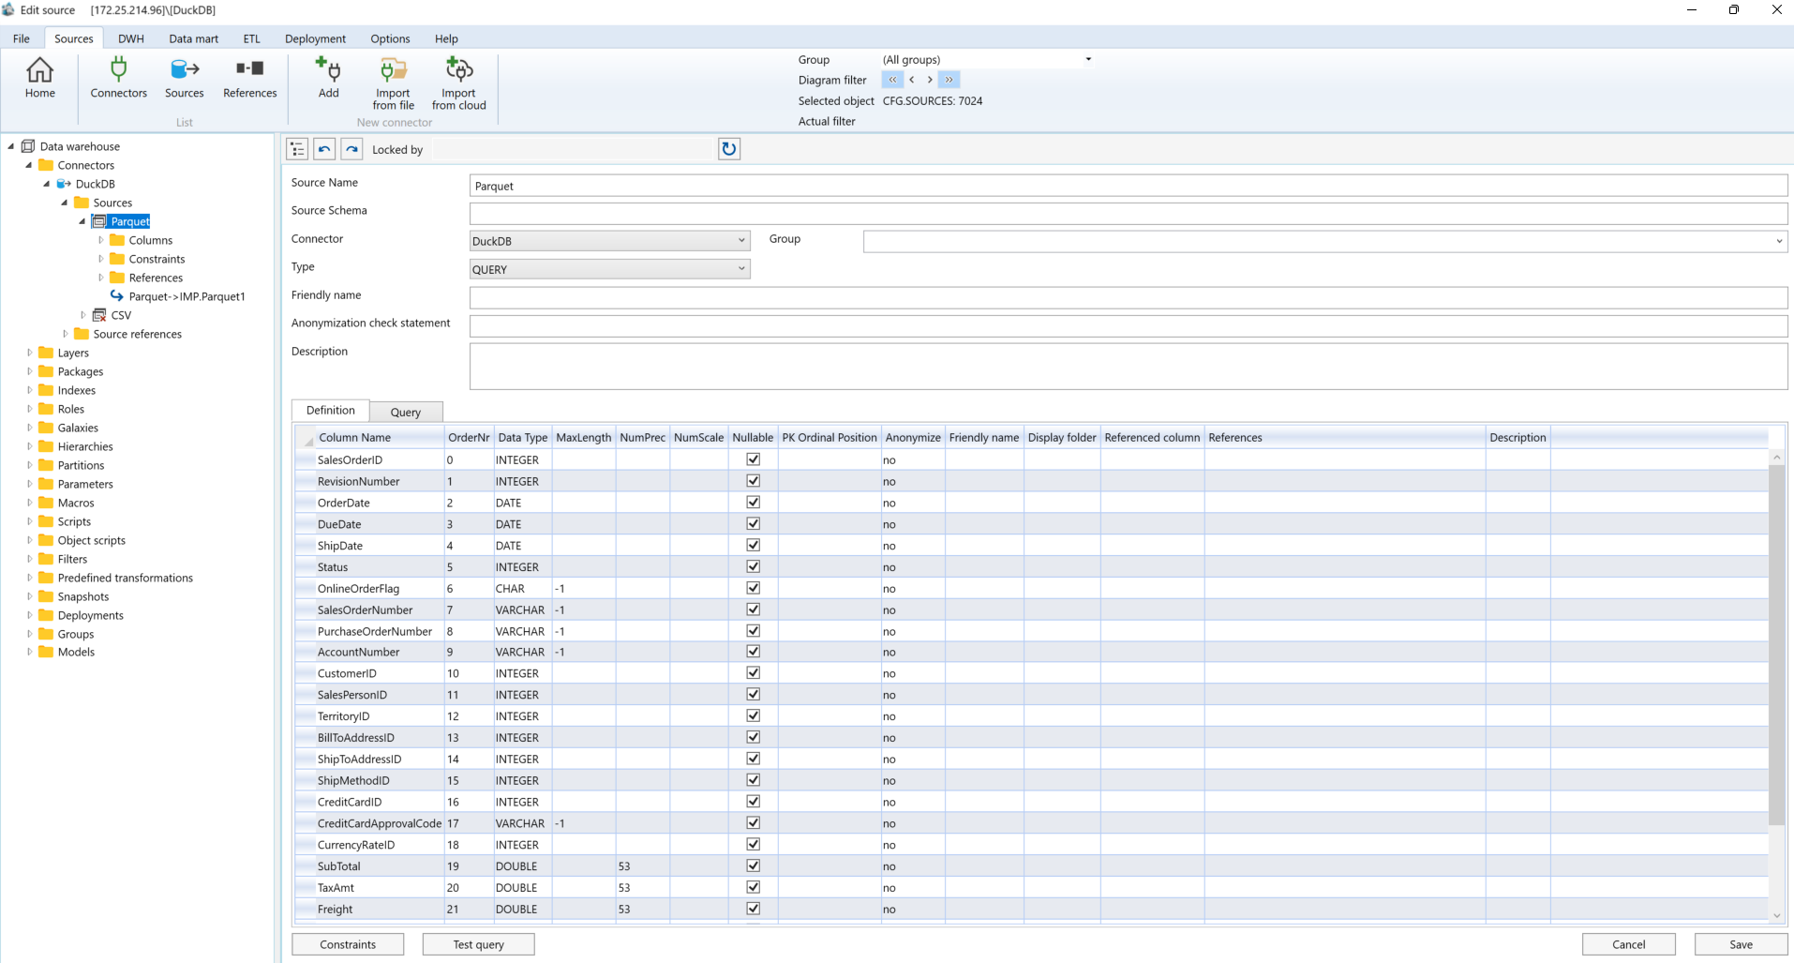
Task: Click Add new connector icon
Action: tap(328, 77)
